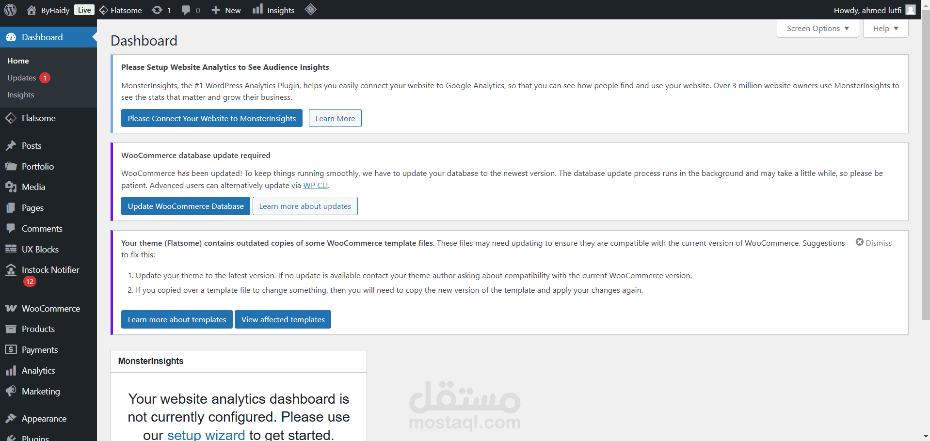Click the Live status badge
930x441 pixels.
tap(84, 10)
